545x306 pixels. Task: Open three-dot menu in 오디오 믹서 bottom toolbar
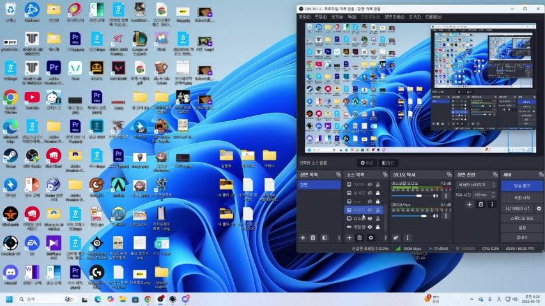[408, 238]
